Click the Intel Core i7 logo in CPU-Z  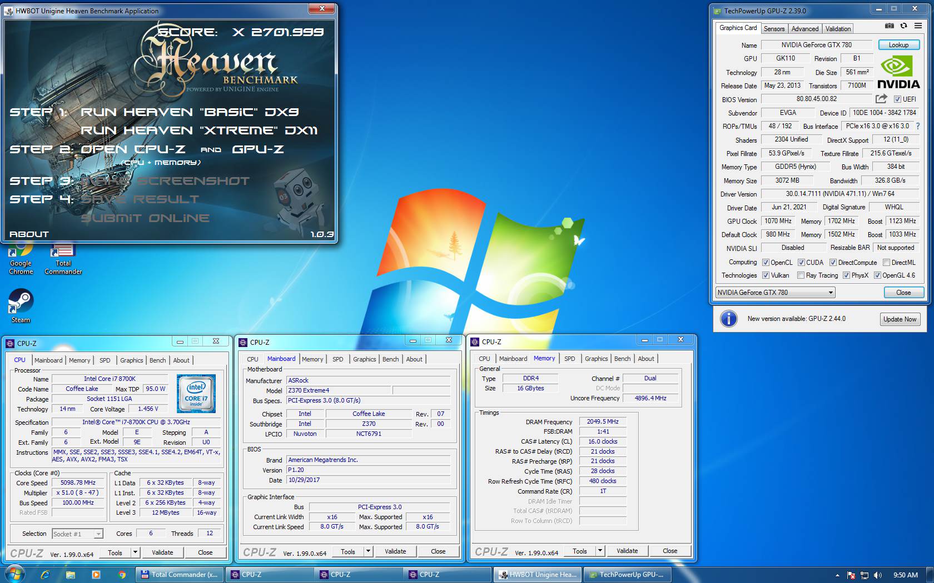point(196,394)
